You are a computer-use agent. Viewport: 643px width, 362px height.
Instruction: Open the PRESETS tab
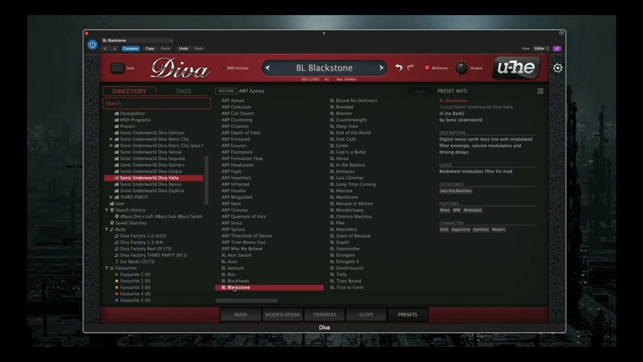coord(407,315)
